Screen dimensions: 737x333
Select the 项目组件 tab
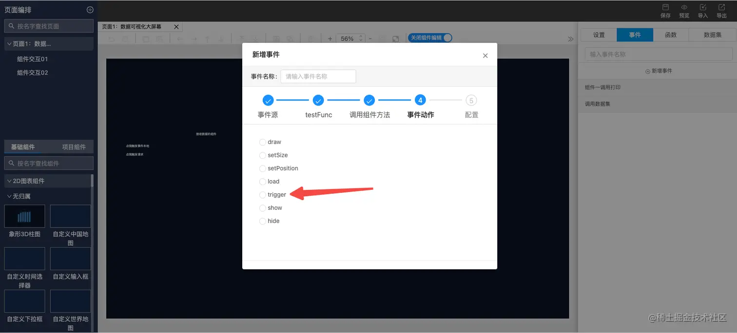point(74,147)
